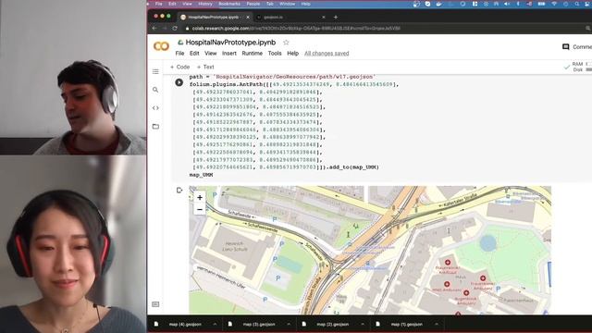Open the find and replace search icon

coord(155,90)
